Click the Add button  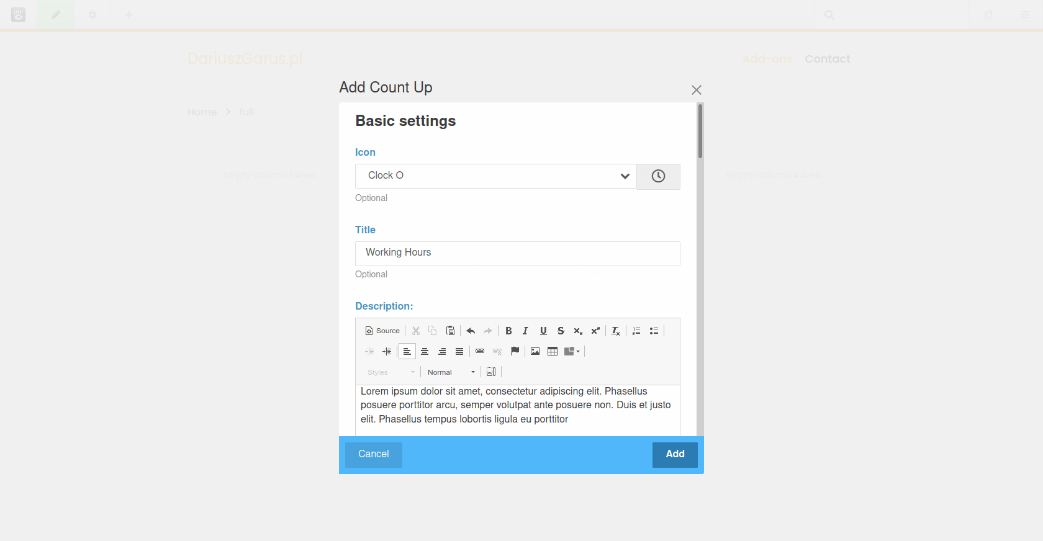coord(675,455)
